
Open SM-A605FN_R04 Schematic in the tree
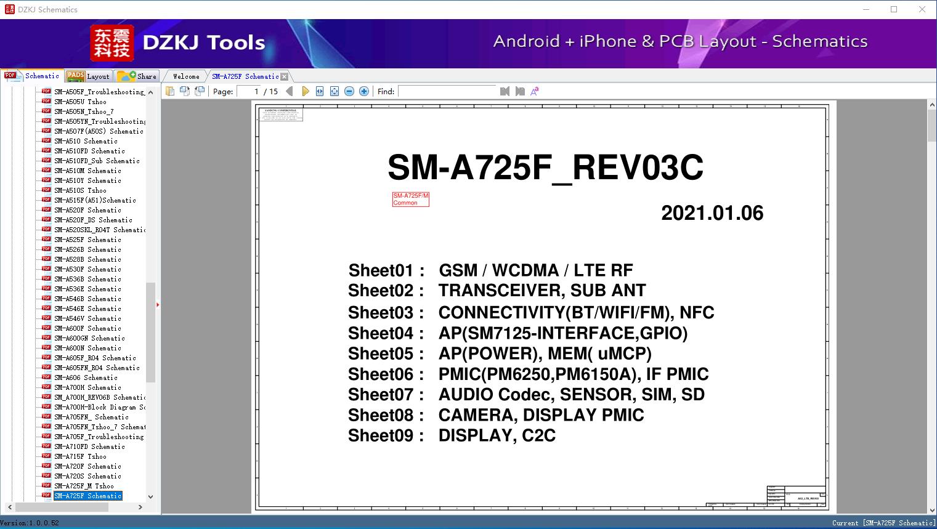pyautogui.click(x=97, y=368)
